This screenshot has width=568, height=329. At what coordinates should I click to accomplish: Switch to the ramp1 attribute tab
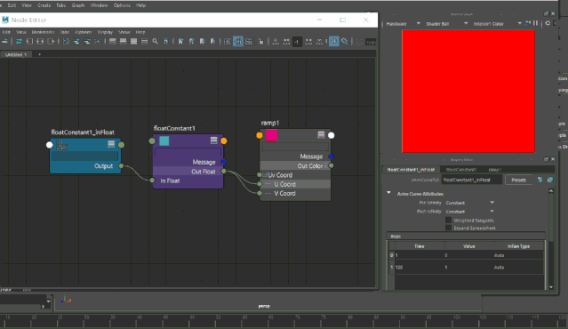(x=494, y=170)
